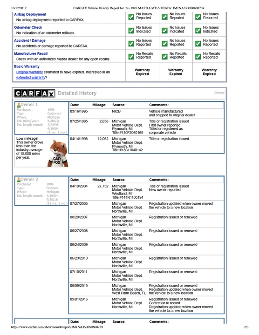Select the 06/24/2009 date cell

pyautogui.click(x=79, y=244)
